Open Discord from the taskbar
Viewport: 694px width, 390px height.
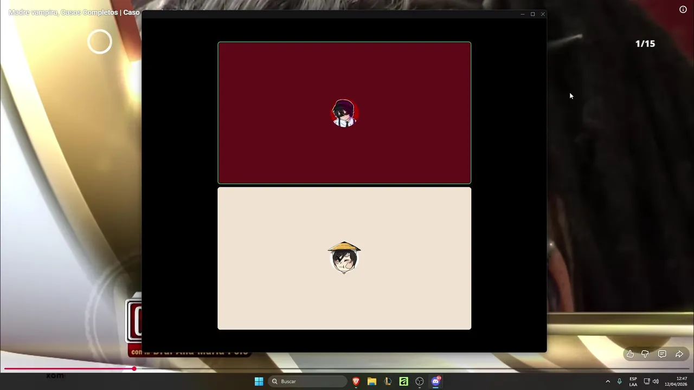[x=435, y=381]
